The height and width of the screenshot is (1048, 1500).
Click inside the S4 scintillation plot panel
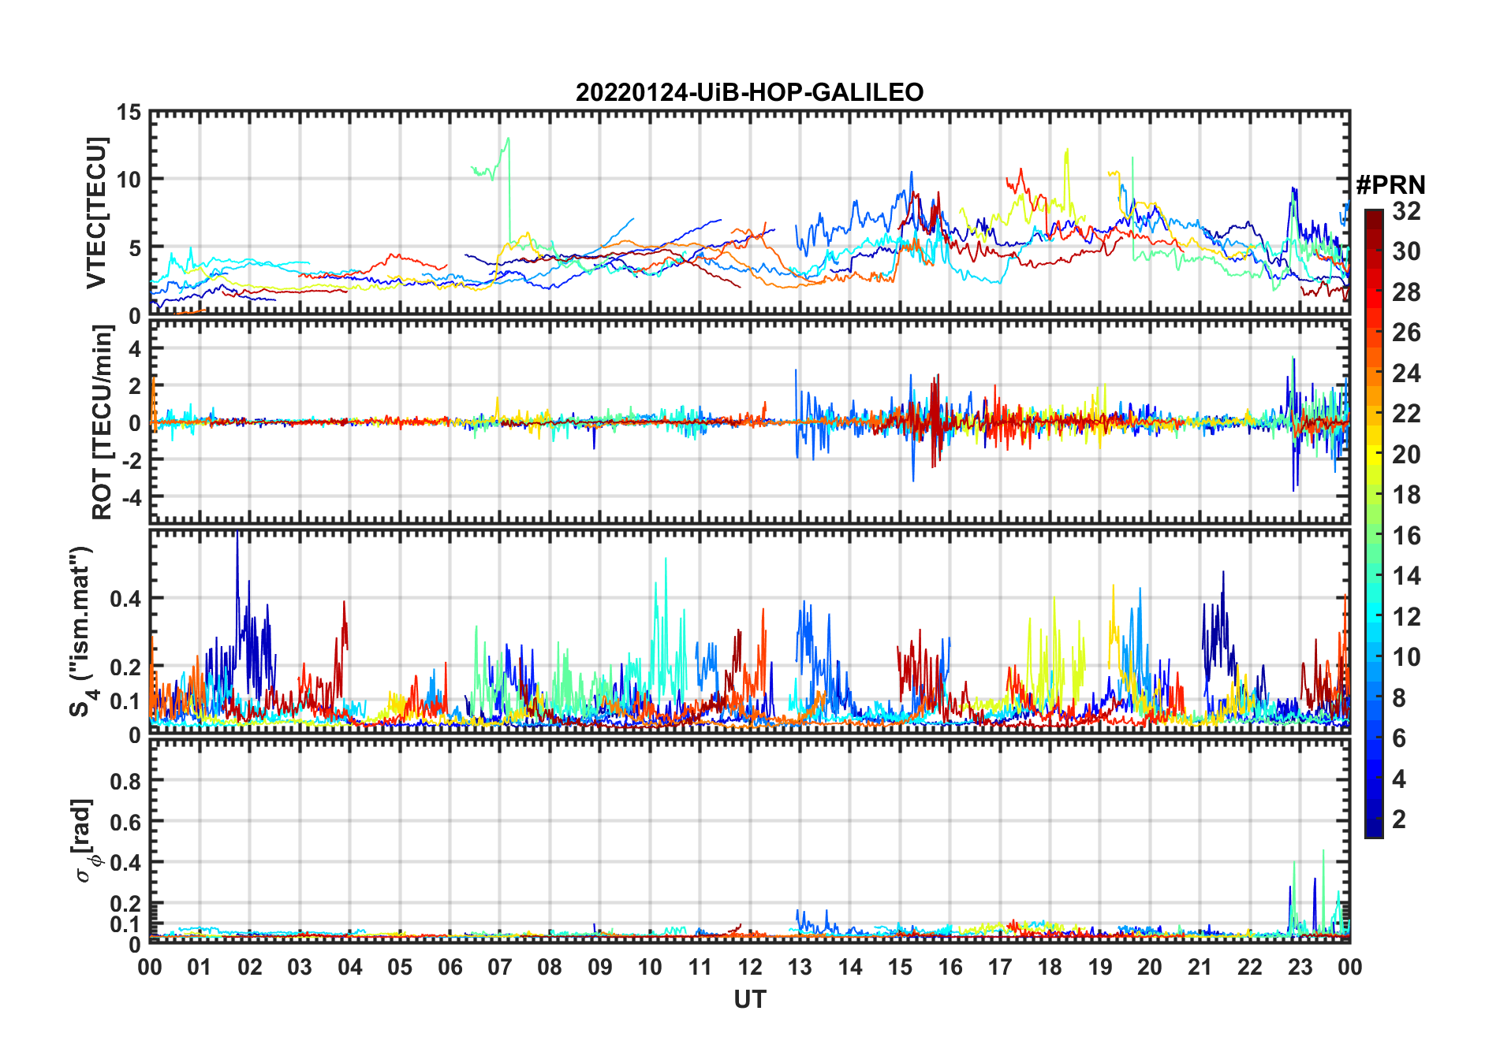click(x=749, y=631)
